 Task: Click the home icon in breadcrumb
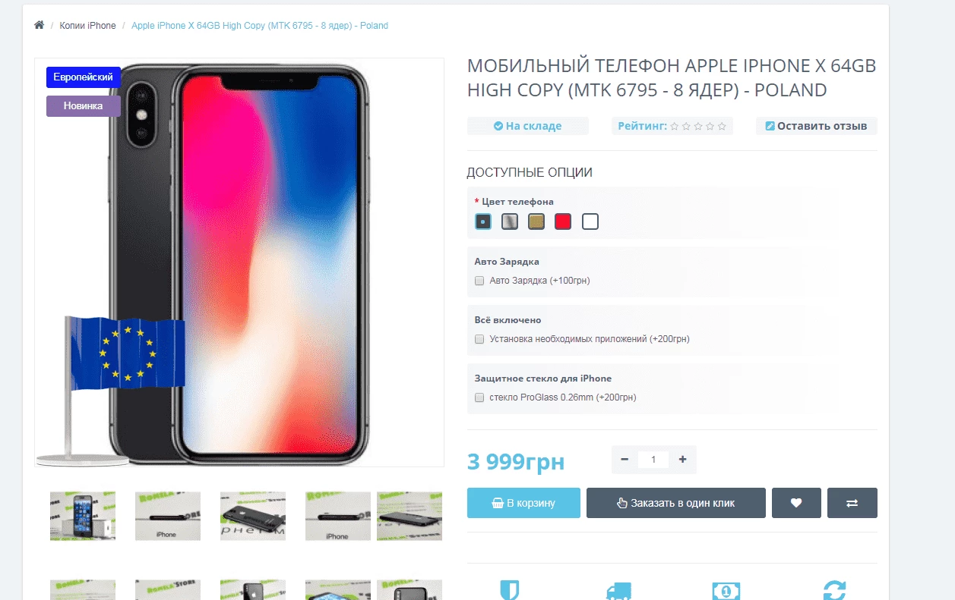40,25
